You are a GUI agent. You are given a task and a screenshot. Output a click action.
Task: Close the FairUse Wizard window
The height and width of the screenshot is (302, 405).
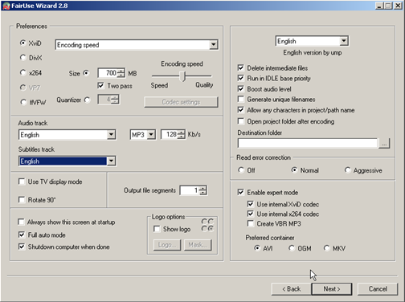point(398,6)
